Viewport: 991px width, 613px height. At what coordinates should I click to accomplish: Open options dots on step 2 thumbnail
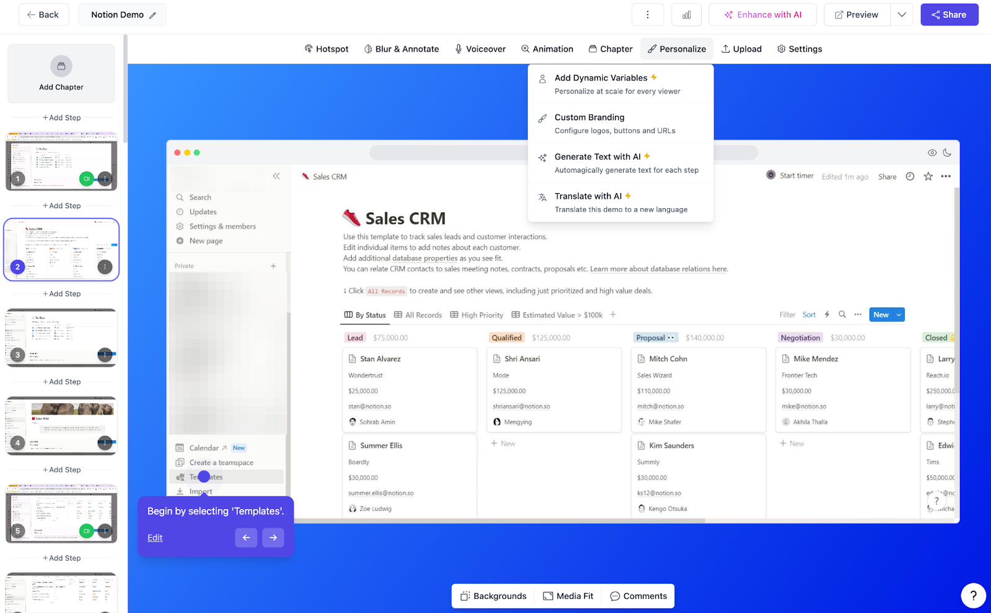click(x=105, y=267)
